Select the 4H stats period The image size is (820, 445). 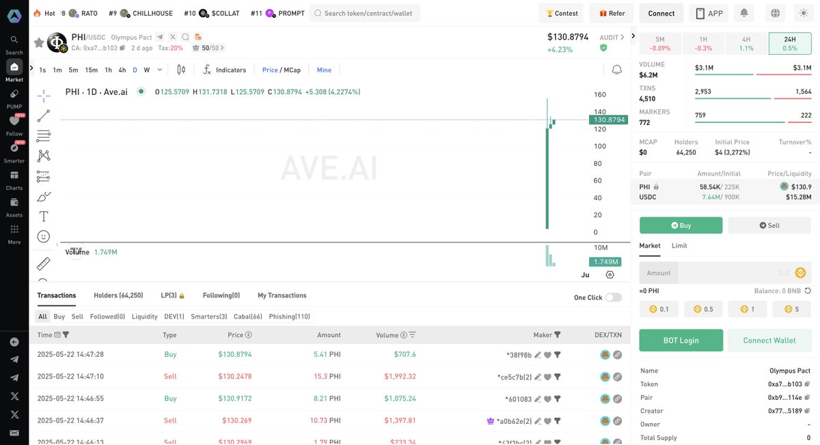tap(746, 44)
